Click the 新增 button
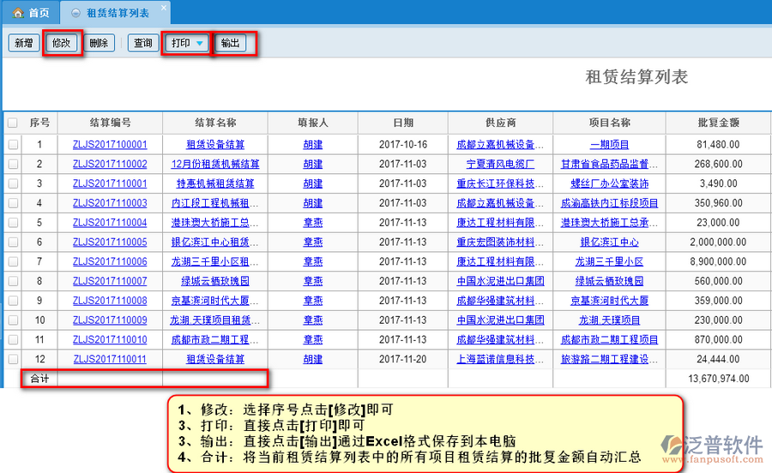Viewport: 772px width, 473px height. coord(23,43)
